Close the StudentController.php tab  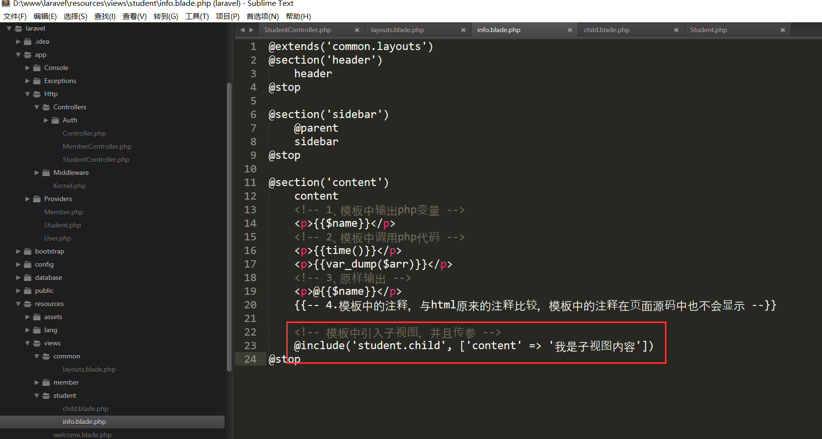pyautogui.click(x=357, y=30)
